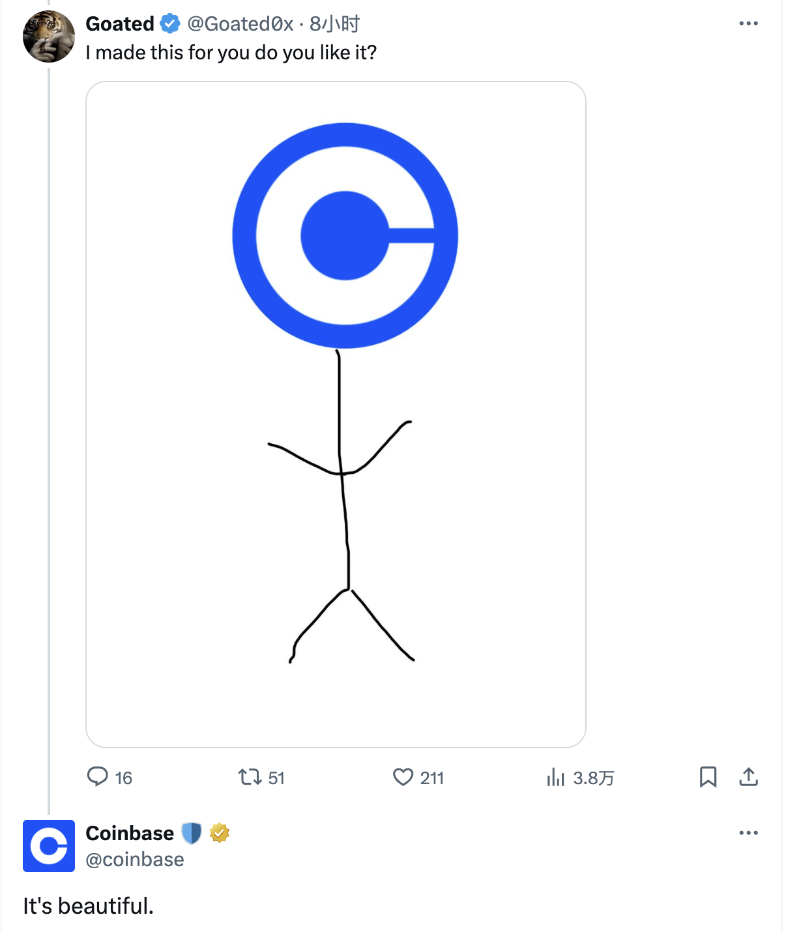This screenshot has height=932, width=786.
Task: Visit the @Goated0x handle link
Action: tap(240, 24)
